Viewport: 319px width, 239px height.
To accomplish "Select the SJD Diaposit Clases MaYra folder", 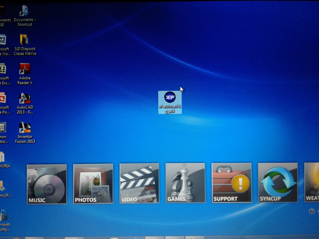I will tap(24, 40).
